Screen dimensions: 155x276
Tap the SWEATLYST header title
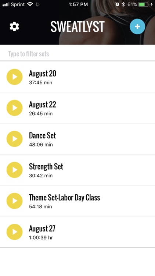(77, 27)
